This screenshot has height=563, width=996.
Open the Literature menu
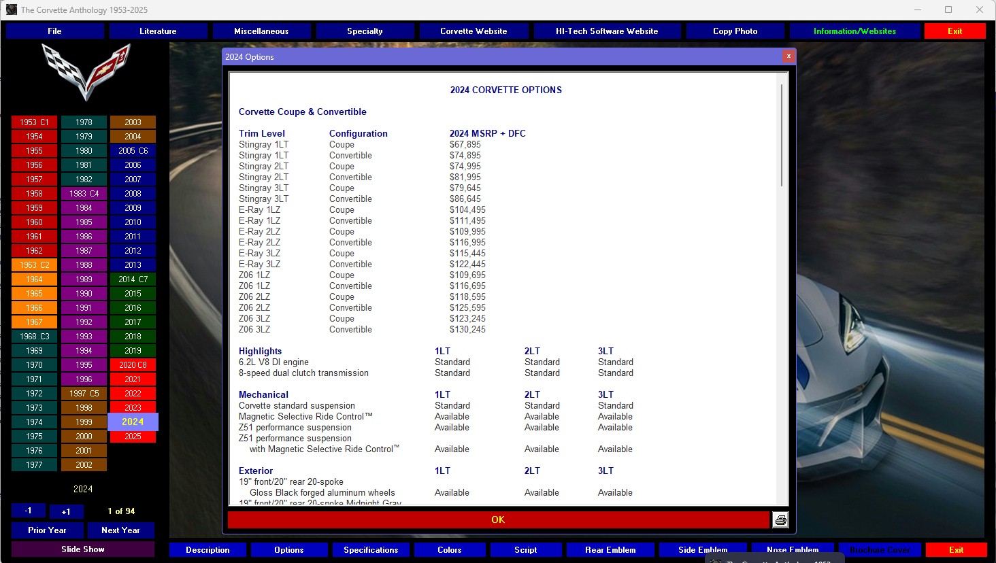pyautogui.click(x=159, y=31)
